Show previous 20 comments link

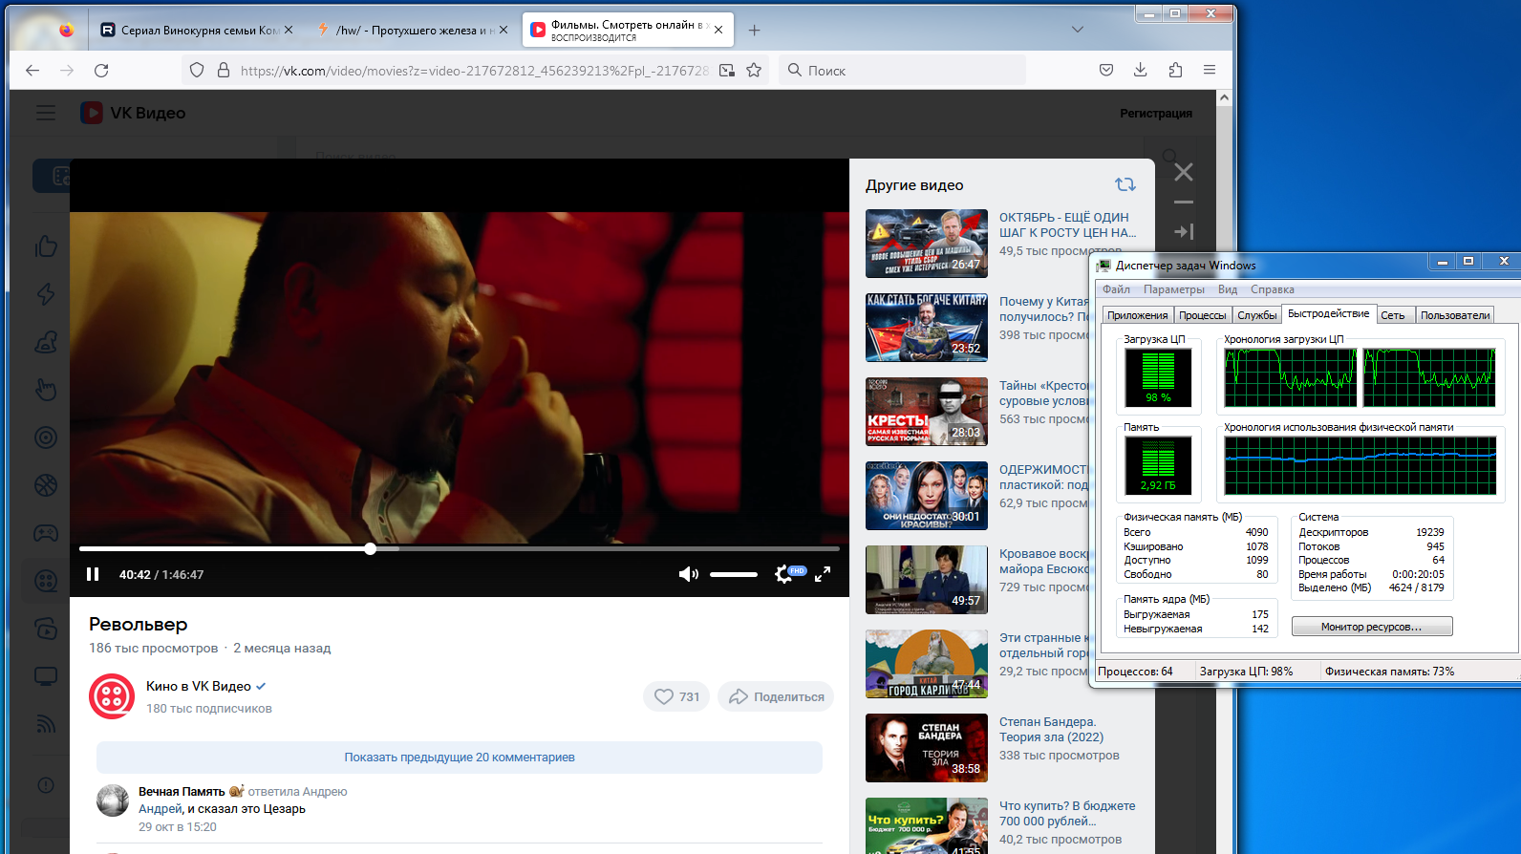[460, 758]
